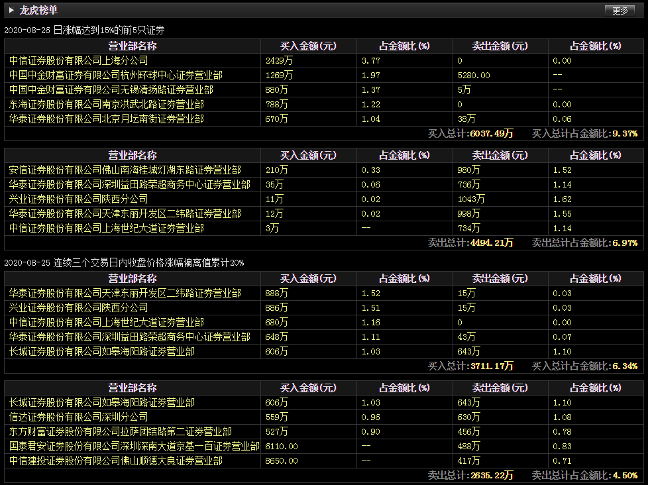The width and height of the screenshot is (648, 485).
Task: Click 安信证券佛山南海桂城灯湖东路 name
Action: point(125,170)
